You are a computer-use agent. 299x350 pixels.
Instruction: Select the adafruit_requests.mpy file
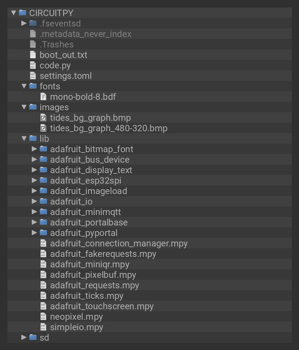click(x=94, y=285)
